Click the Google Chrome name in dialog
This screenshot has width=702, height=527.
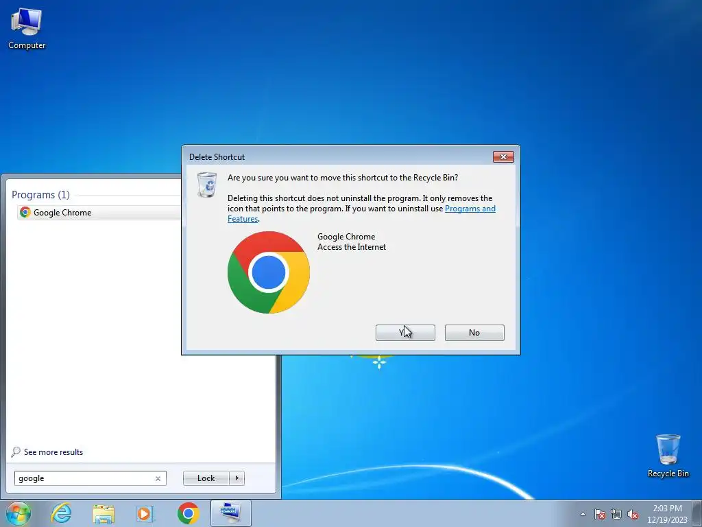tap(346, 237)
